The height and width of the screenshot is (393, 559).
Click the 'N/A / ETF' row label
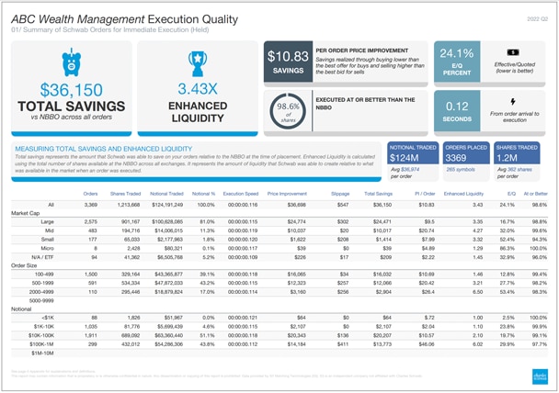pos(42,257)
